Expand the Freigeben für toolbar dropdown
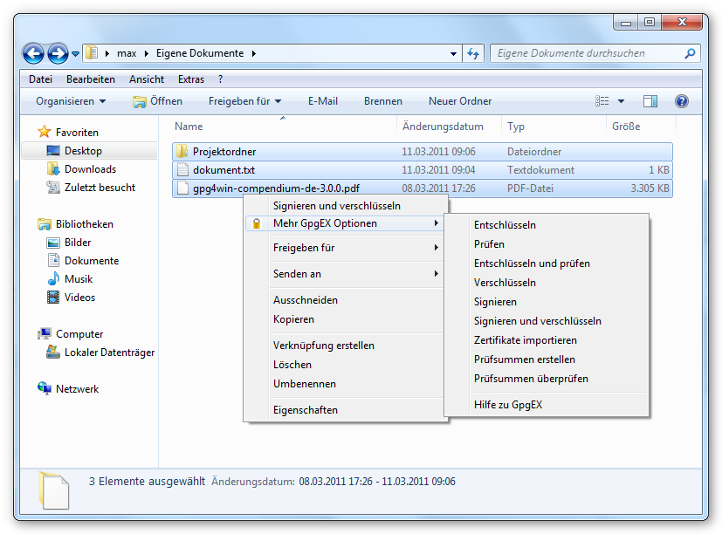 (x=244, y=101)
